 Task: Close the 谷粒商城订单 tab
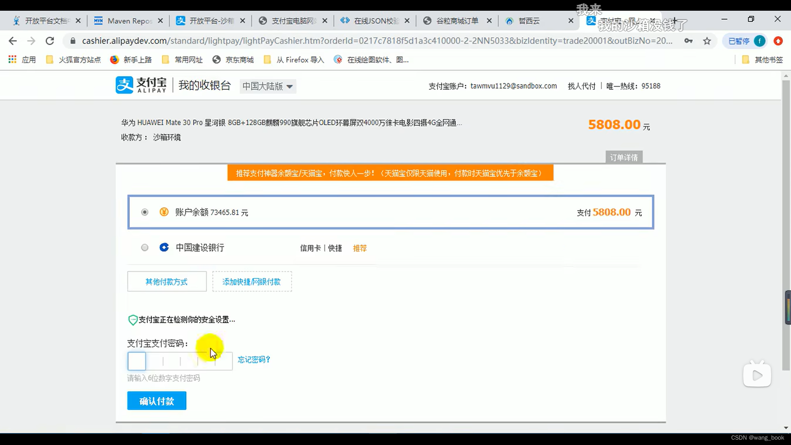tap(489, 21)
